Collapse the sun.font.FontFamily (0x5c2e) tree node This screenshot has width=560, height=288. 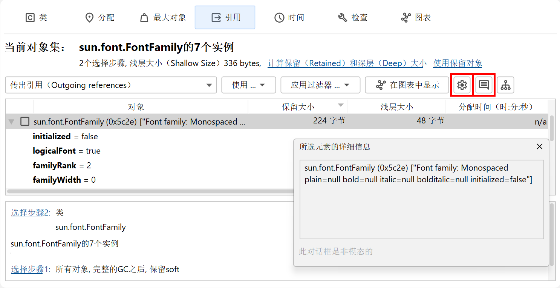click(12, 122)
